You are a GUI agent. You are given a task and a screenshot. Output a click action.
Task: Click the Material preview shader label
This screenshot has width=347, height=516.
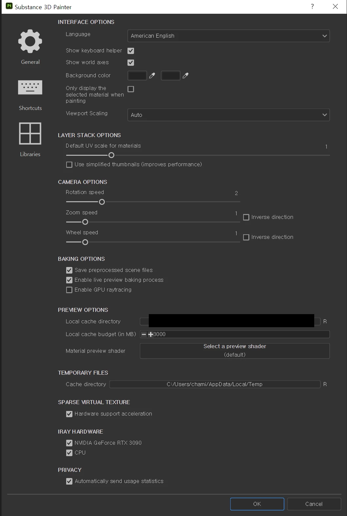[95, 351]
